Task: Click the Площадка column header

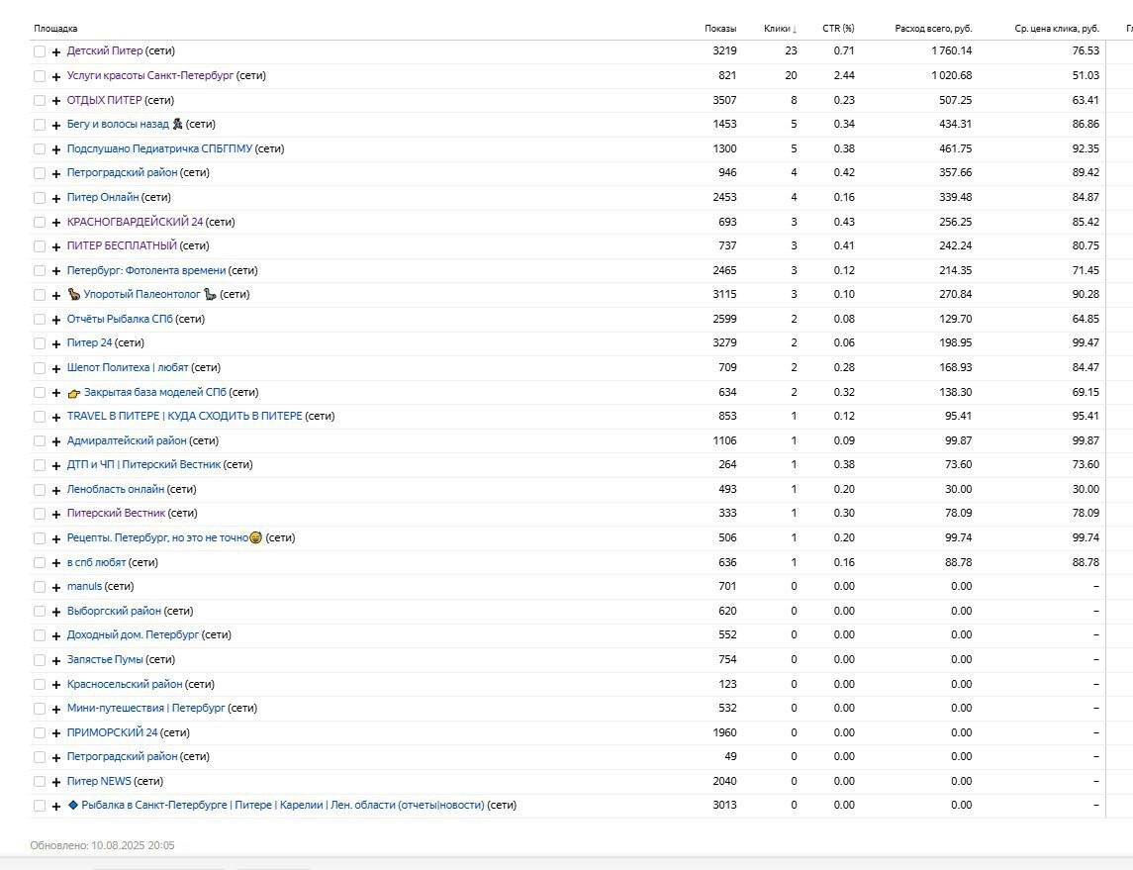Action: point(55,28)
